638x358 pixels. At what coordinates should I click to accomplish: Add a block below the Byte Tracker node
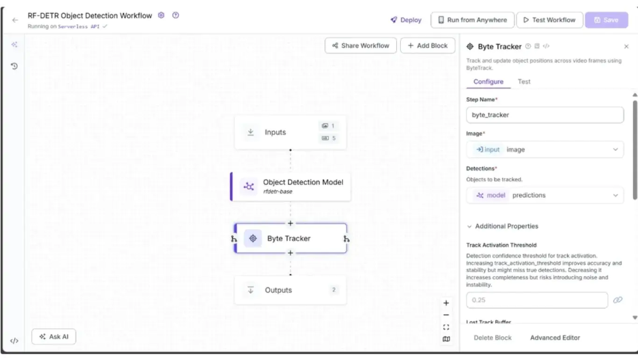click(291, 253)
